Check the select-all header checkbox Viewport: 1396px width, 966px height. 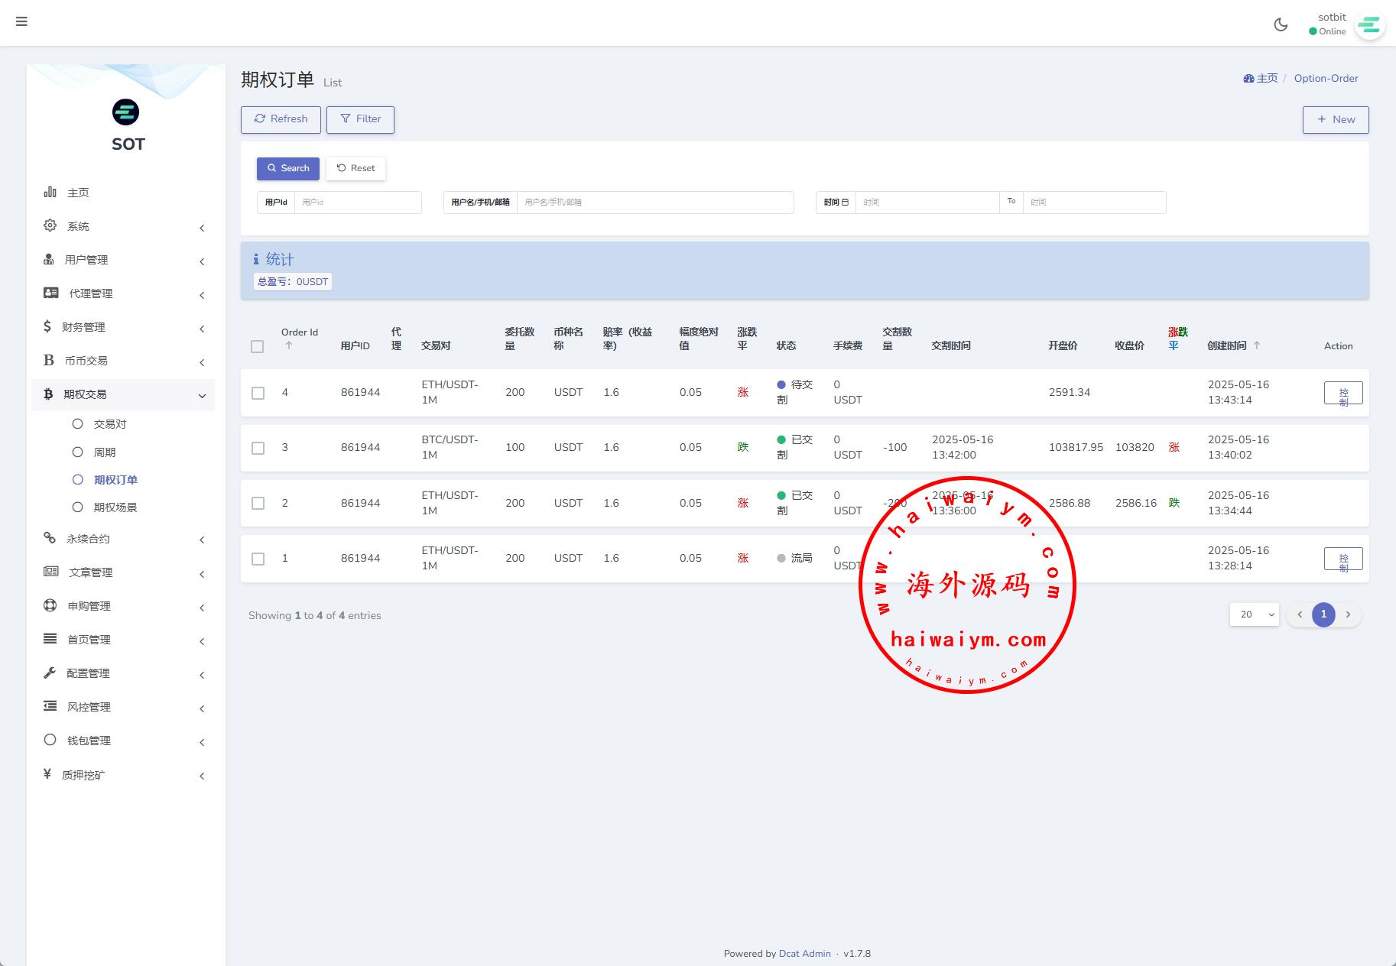(x=258, y=346)
